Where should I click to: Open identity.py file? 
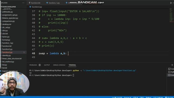point(7,55)
